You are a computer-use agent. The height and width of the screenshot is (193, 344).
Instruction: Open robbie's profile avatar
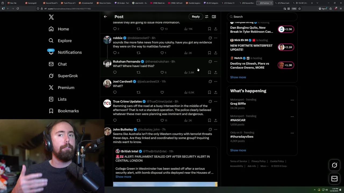[x=107, y=40]
